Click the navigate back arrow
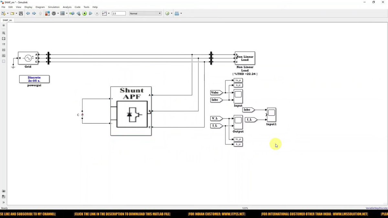The height and width of the screenshot is (218, 388). coord(28,13)
